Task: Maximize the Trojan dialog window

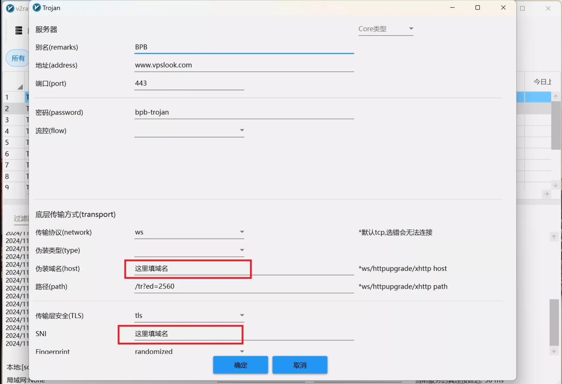Action: [478, 8]
